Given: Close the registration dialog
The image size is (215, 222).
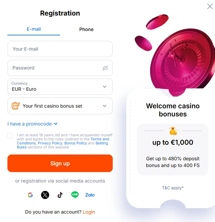Looking at the screenshot, I should [210, 6].
